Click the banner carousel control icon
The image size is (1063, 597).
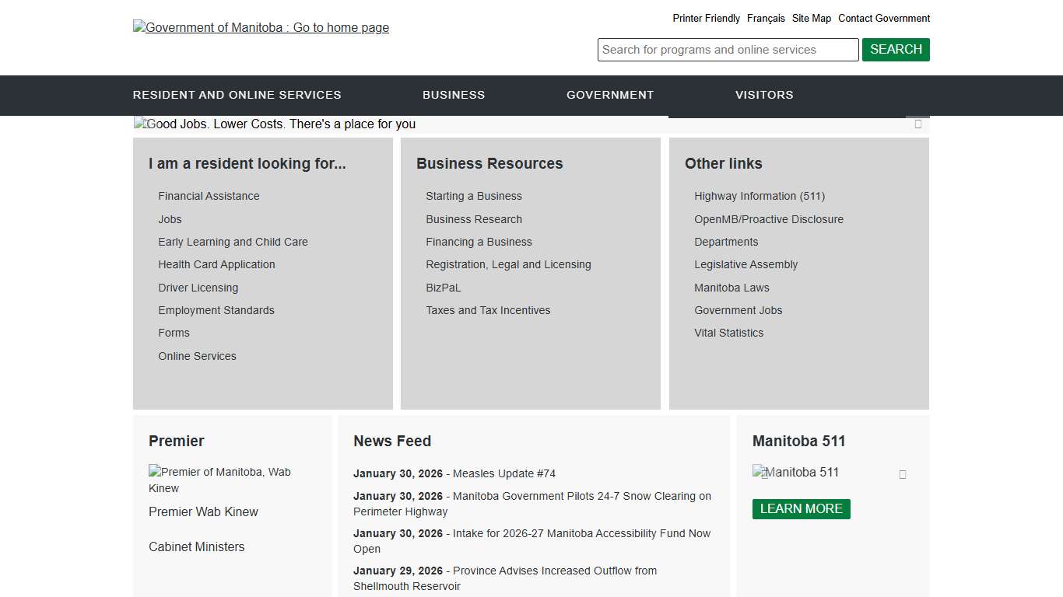click(917, 124)
